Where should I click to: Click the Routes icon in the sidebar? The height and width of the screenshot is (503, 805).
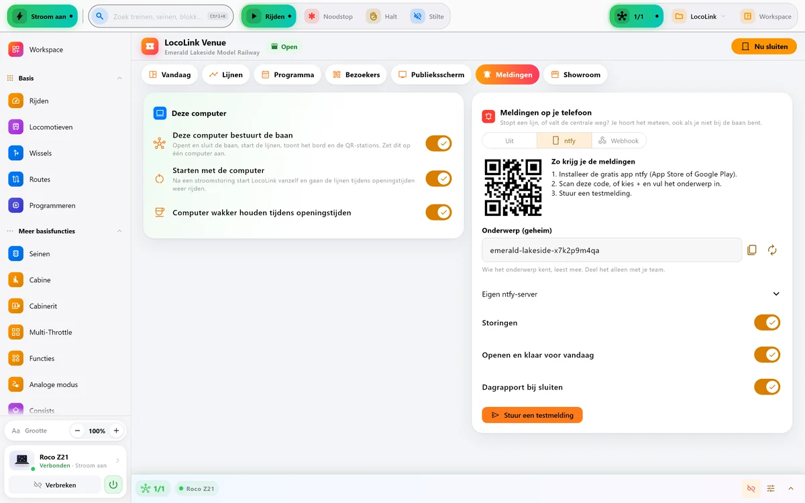pos(16,179)
